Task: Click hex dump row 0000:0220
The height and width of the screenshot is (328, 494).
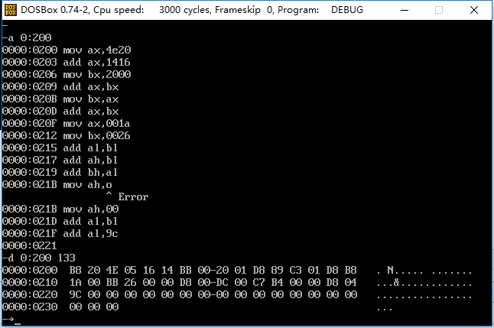Action: (x=237, y=295)
